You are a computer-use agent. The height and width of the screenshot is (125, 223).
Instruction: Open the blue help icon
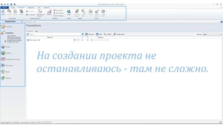222,22
